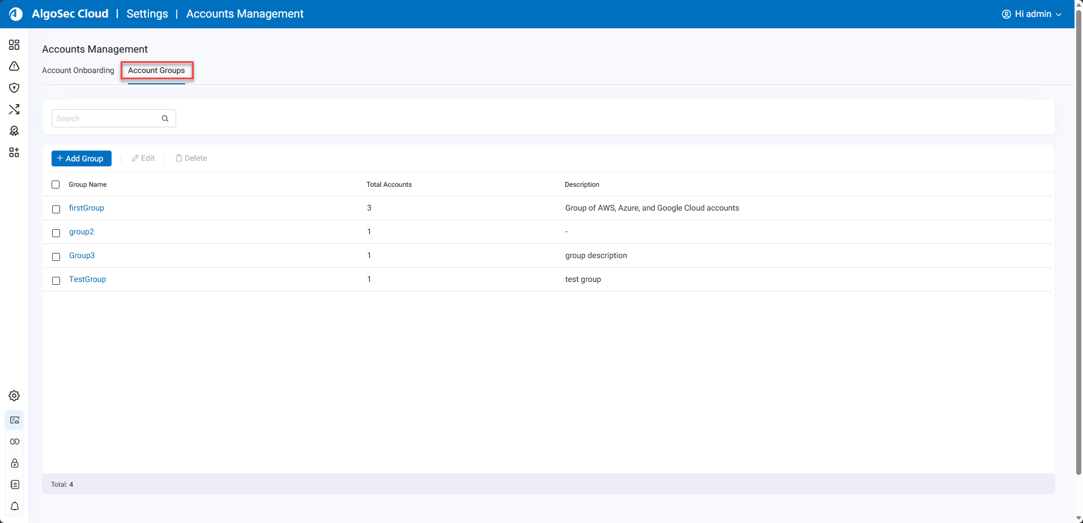Click the Add Group button
1083x523 pixels.
tap(81, 158)
